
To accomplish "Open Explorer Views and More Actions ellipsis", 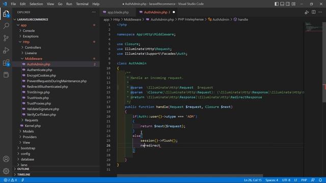I will click(94, 12).
